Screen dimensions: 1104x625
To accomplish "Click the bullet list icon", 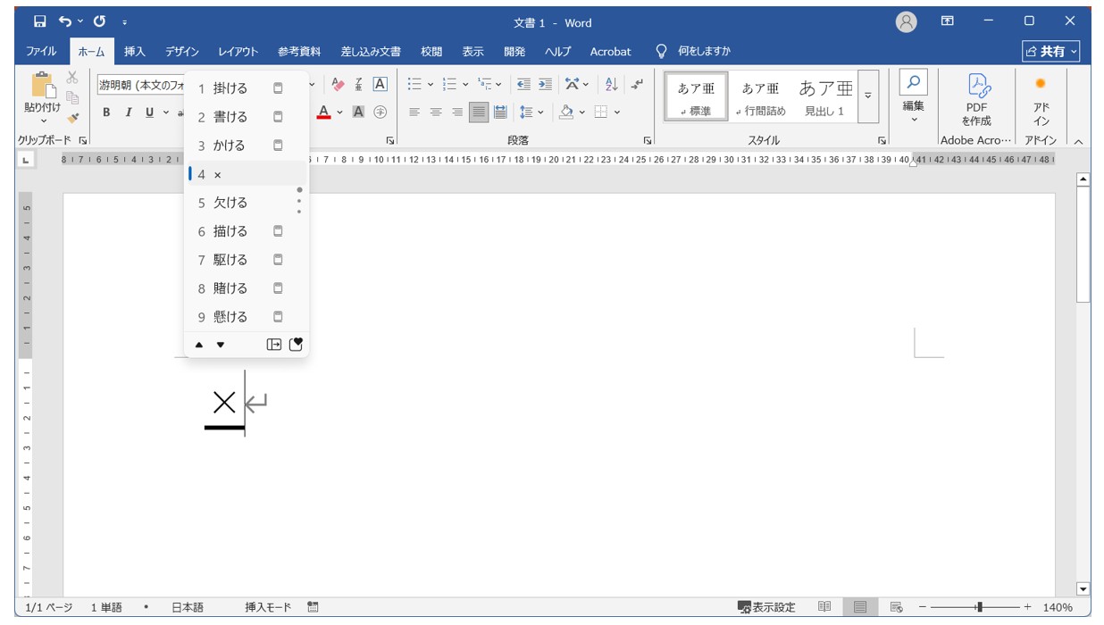I will 414,84.
